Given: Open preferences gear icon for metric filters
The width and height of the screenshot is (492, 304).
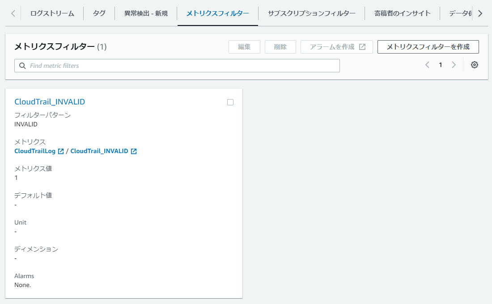Looking at the screenshot, I should 475,65.
